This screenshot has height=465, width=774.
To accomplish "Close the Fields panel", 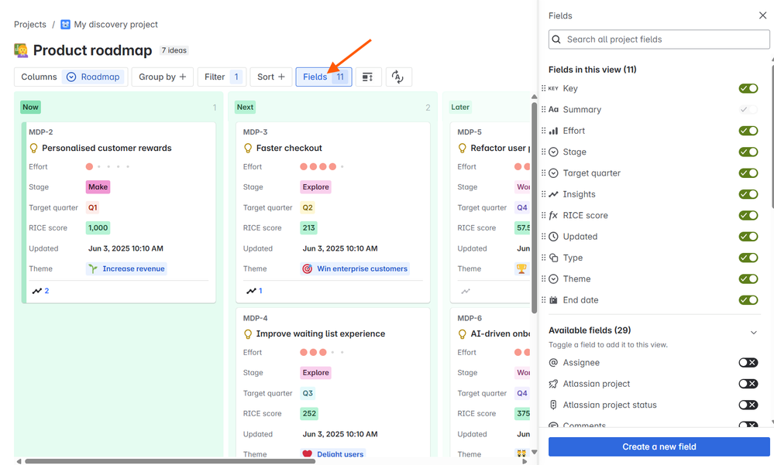I will point(762,15).
